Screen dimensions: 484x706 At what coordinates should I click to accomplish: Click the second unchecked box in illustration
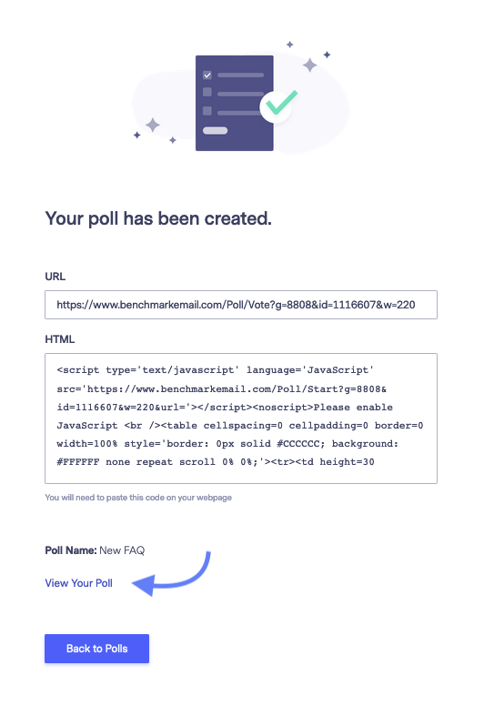coord(207,92)
